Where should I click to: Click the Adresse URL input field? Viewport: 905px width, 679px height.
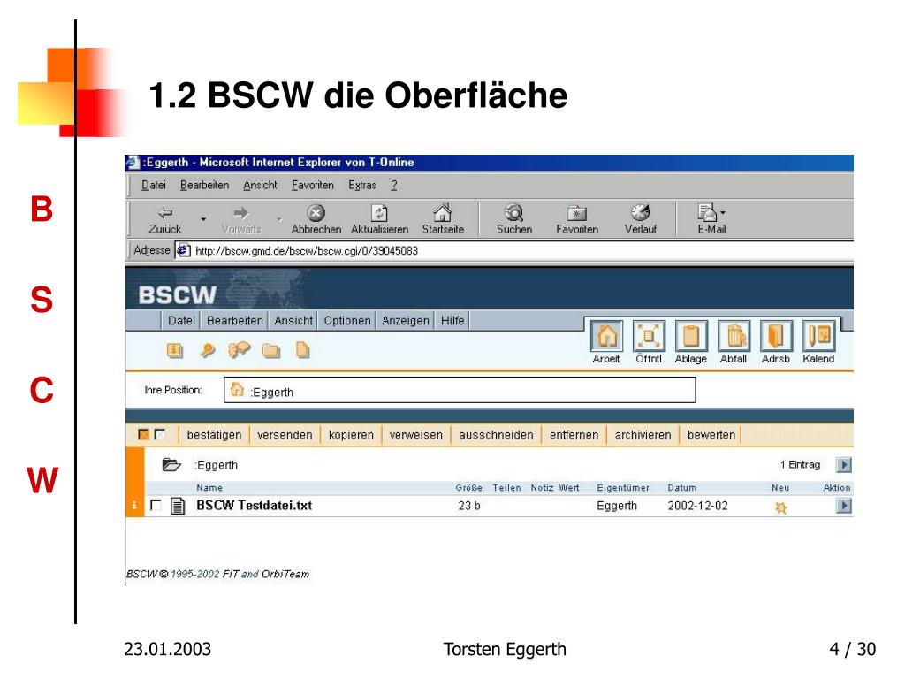pyautogui.click(x=513, y=250)
